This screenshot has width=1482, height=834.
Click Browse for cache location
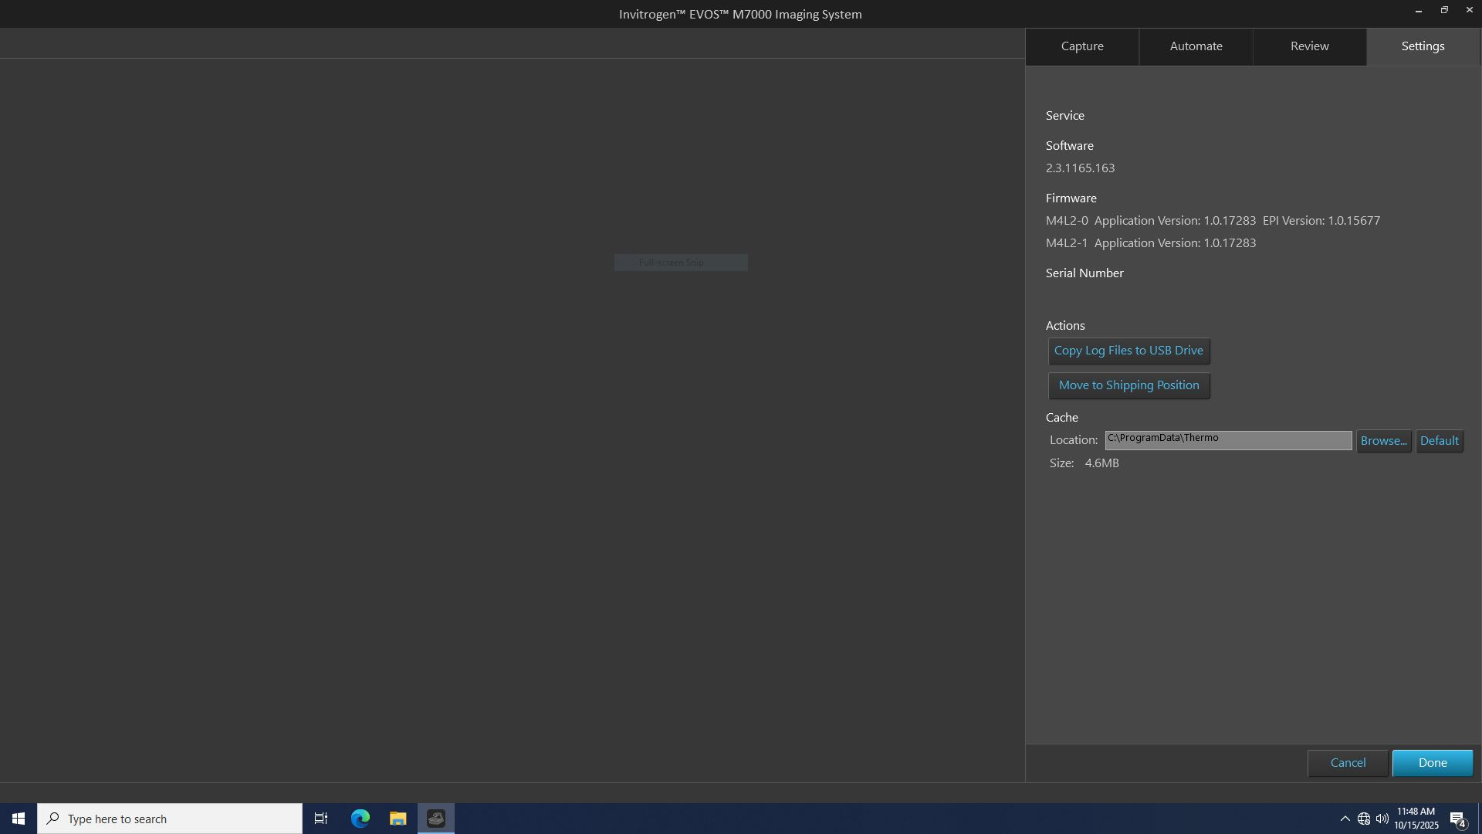pyautogui.click(x=1382, y=441)
